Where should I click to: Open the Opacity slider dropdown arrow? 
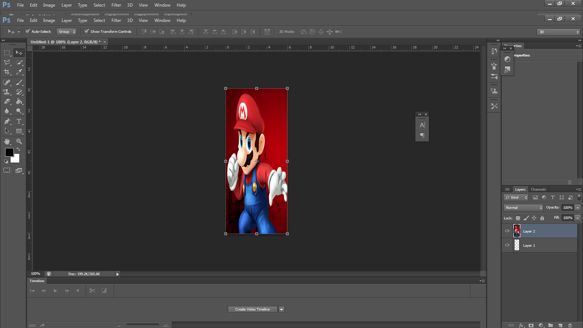(x=578, y=208)
